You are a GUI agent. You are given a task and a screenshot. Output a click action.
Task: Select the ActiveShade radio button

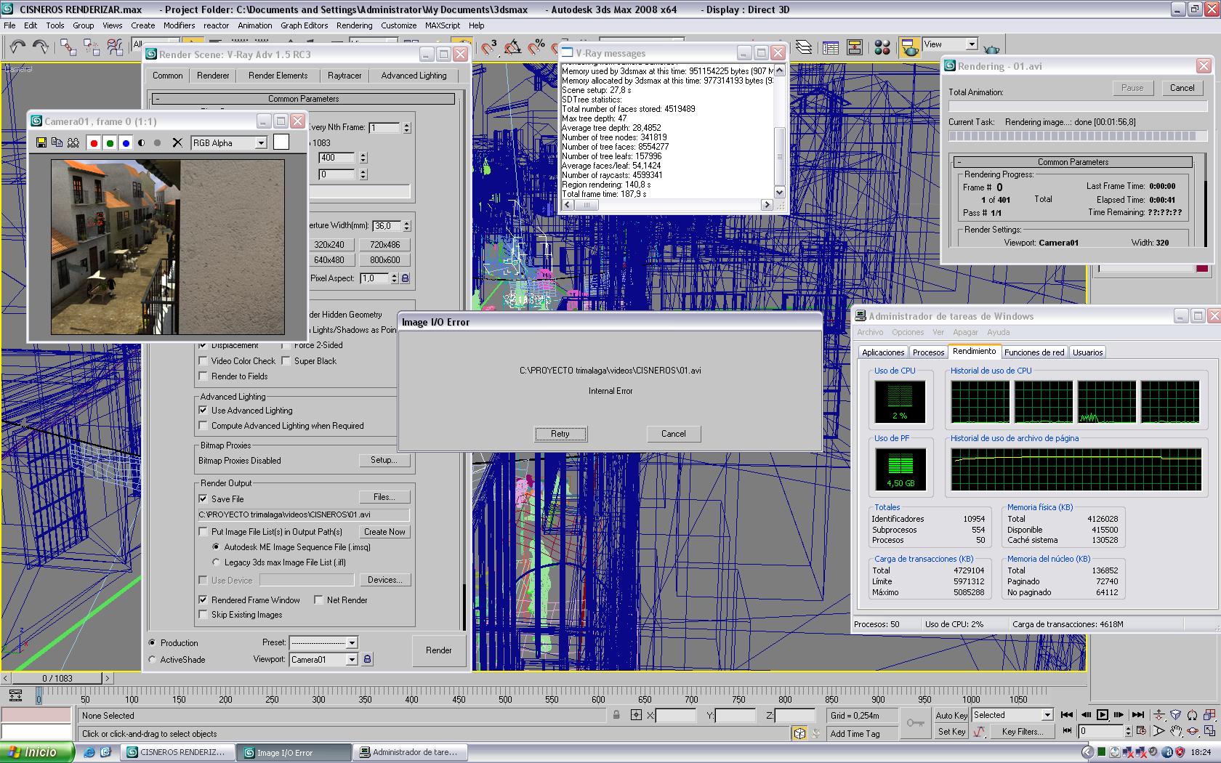point(152,660)
